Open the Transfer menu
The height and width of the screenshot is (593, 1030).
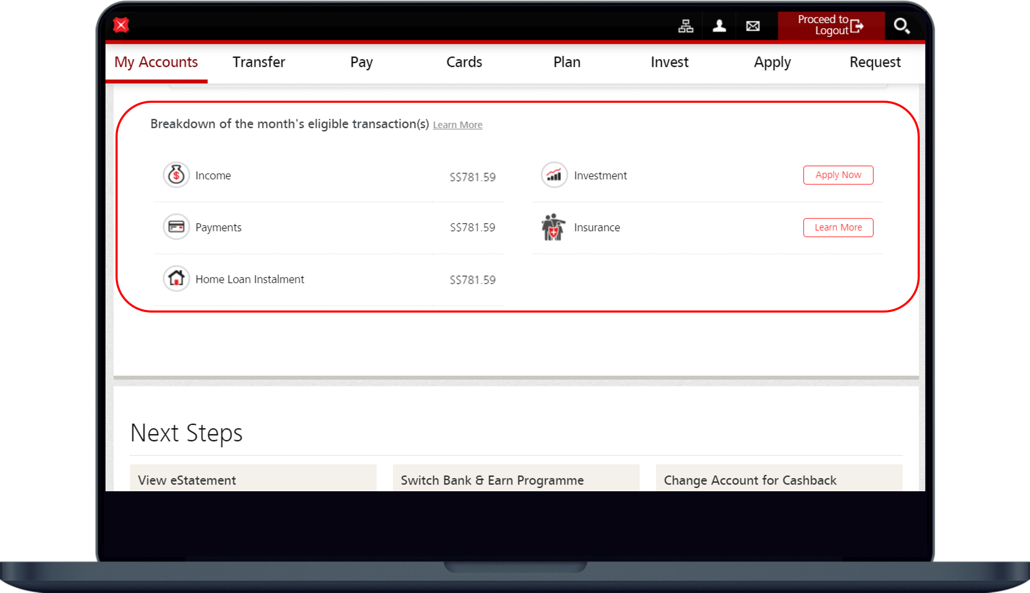click(x=258, y=62)
